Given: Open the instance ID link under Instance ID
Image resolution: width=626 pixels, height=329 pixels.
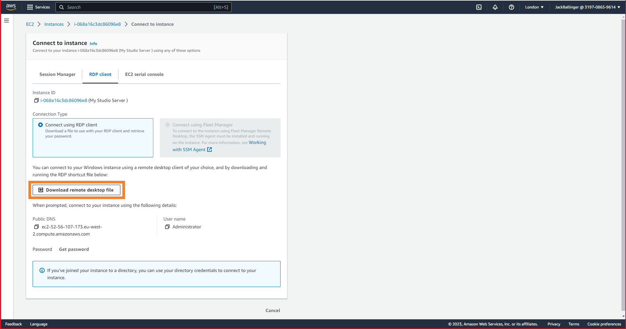Looking at the screenshot, I should pyautogui.click(x=64, y=100).
